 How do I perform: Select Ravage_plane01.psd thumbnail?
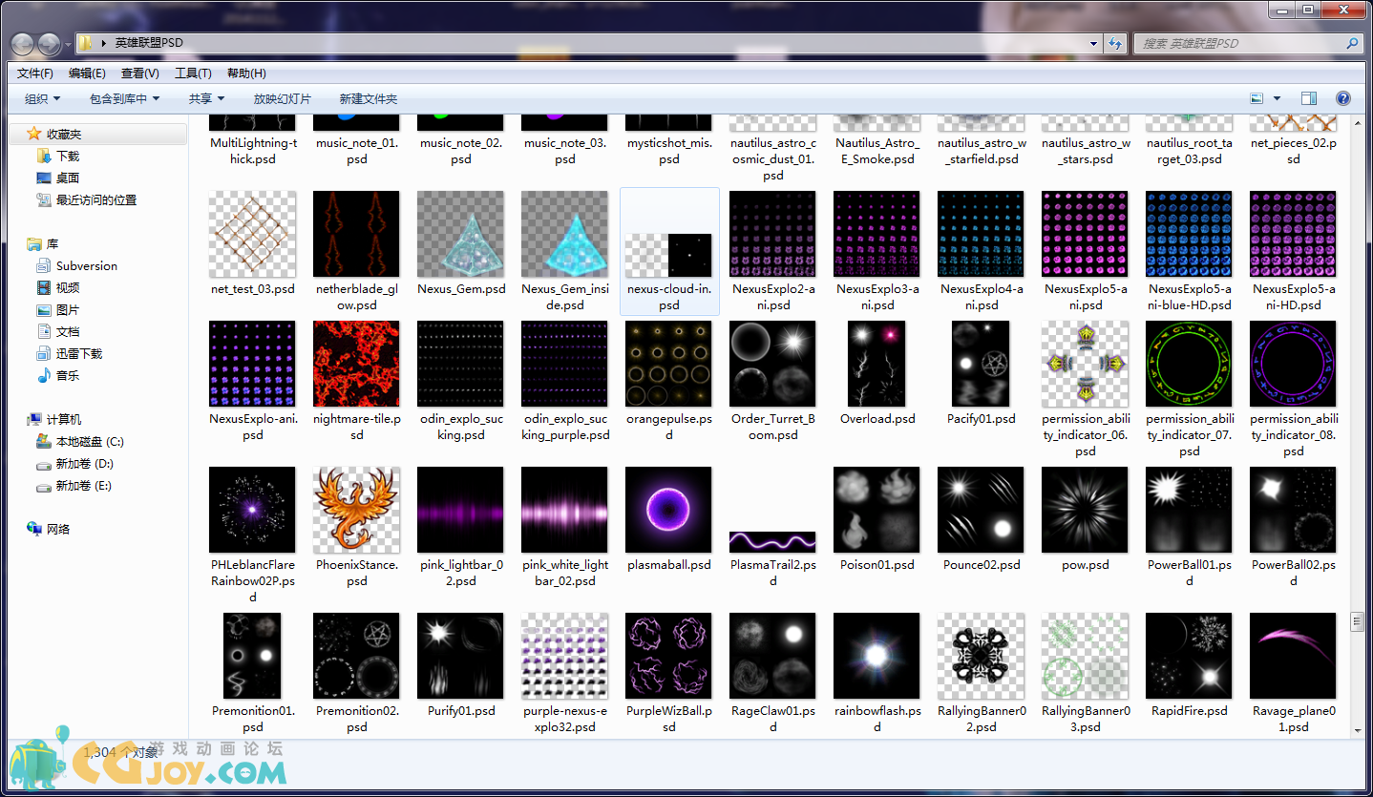tap(1294, 656)
